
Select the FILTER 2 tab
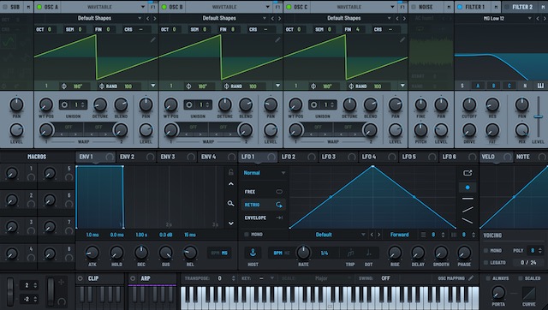(522, 7)
